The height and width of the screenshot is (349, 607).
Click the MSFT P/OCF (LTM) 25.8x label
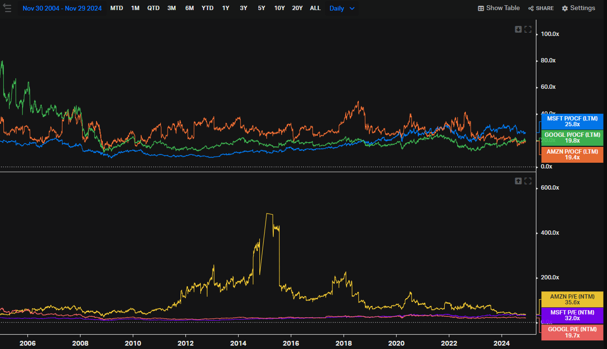(x=572, y=121)
